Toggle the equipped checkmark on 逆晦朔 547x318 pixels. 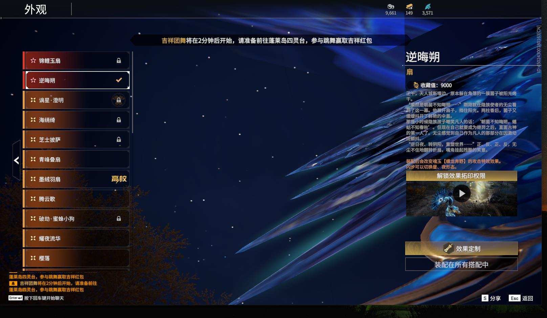coord(119,80)
